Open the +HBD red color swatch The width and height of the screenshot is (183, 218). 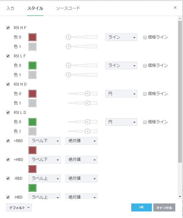(33, 169)
